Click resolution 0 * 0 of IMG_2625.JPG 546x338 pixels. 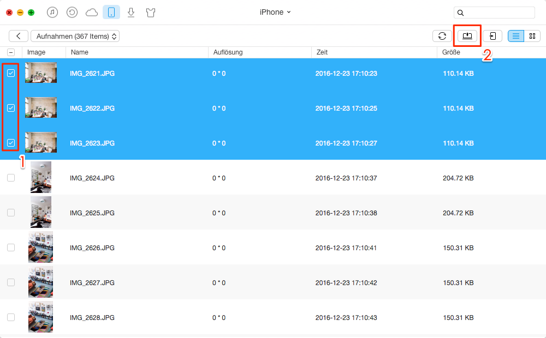[219, 213]
